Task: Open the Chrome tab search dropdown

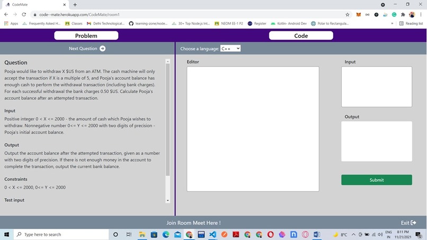Action: [x=382, y=5]
